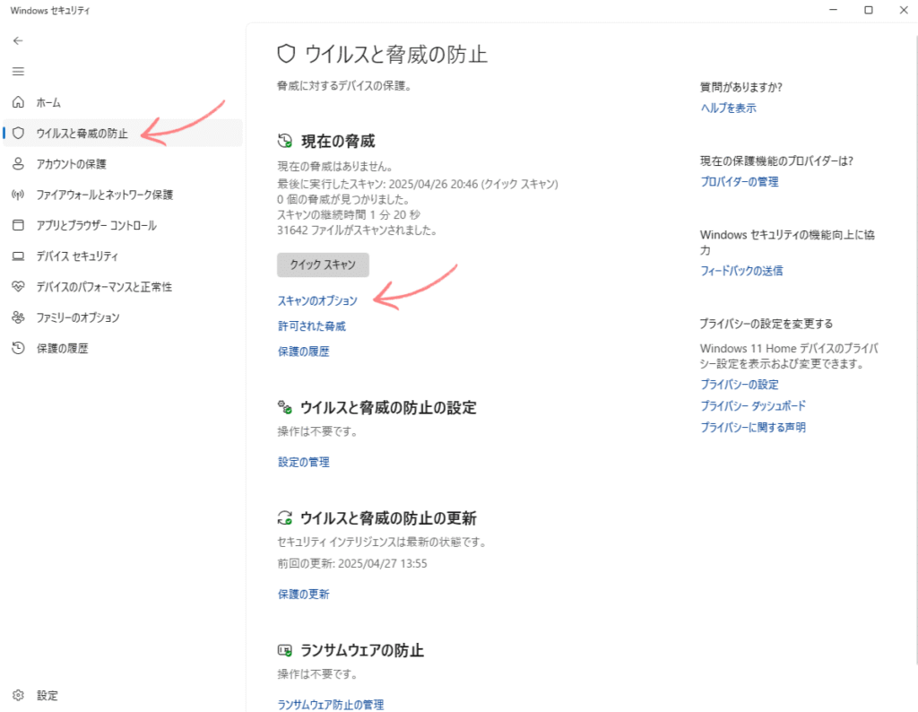Click プロバイダーの管理 link
918x712 pixels.
(740, 181)
